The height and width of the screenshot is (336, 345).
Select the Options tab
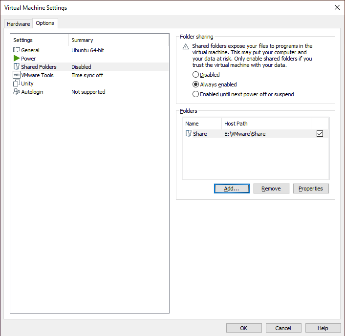45,23
